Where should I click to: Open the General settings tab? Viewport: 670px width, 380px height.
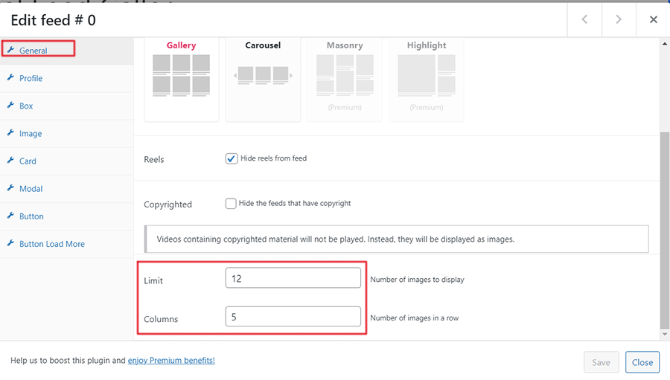pyautogui.click(x=33, y=51)
